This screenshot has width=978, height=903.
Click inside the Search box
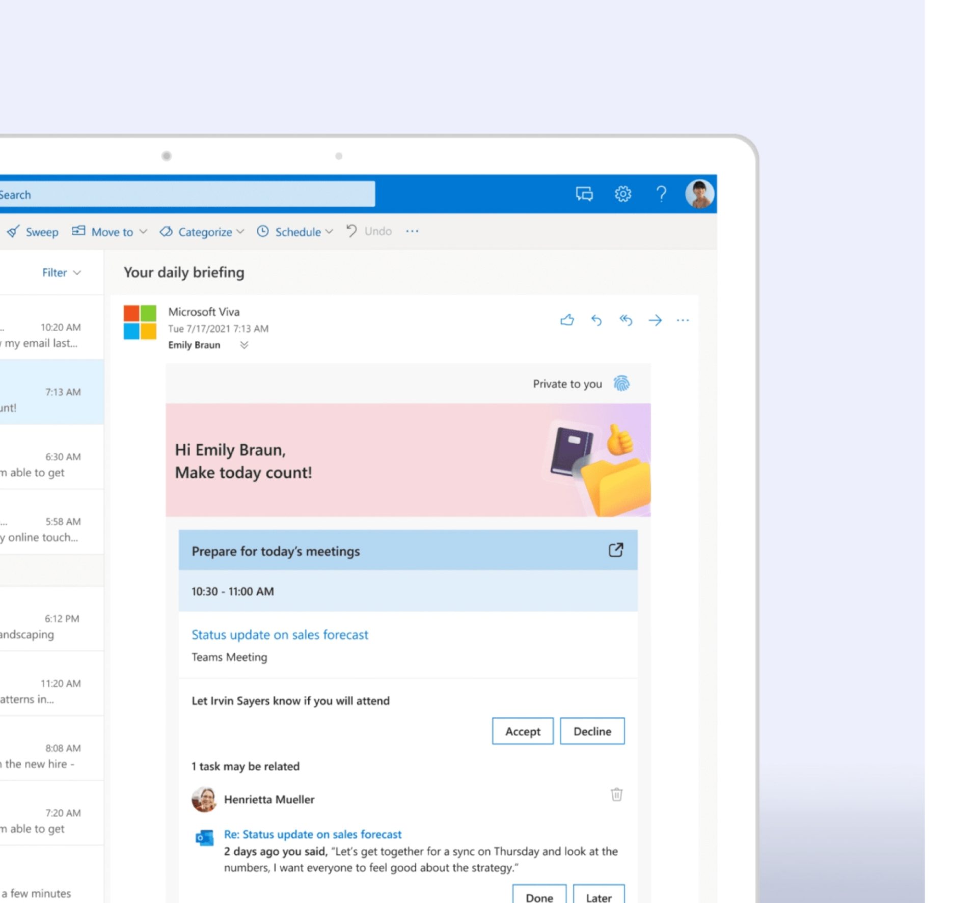click(186, 195)
